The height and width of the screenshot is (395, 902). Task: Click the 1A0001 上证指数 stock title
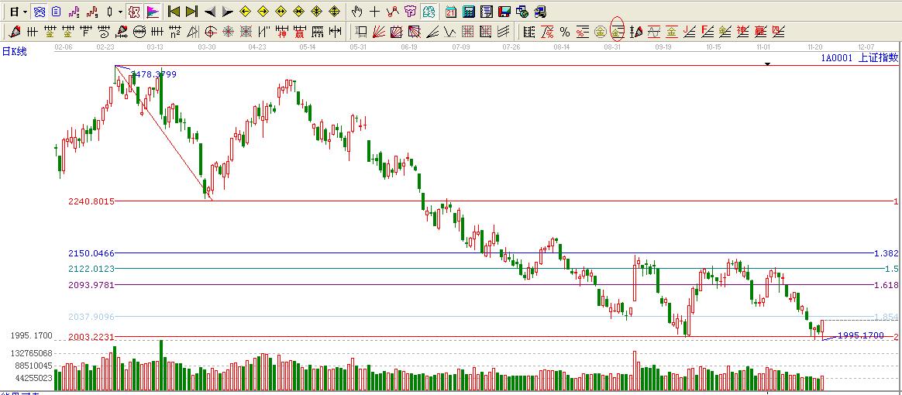click(859, 57)
